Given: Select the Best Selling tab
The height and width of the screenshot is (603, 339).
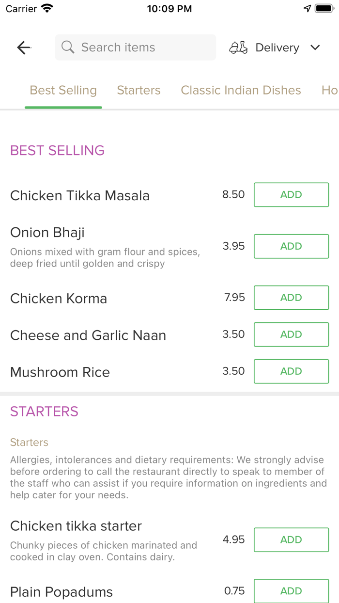Looking at the screenshot, I should (63, 90).
